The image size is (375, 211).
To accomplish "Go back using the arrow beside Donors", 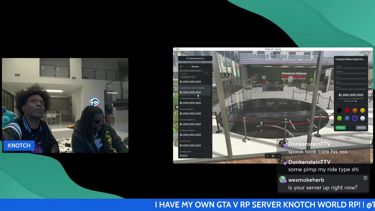I will pyautogui.click(x=181, y=67).
